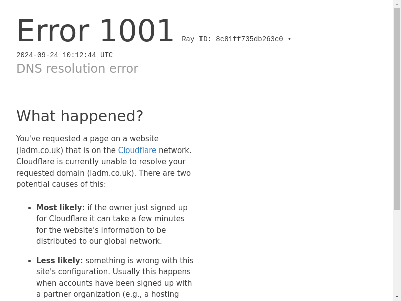This screenshot has width=401, height=301.
Task: Click the dot separator after the Ray ID
Action: coord(289,39)
